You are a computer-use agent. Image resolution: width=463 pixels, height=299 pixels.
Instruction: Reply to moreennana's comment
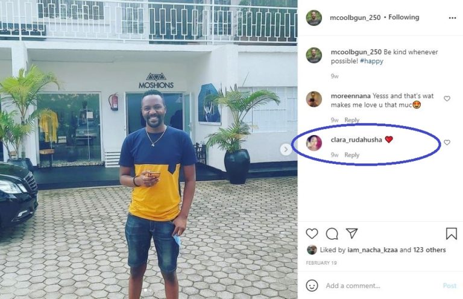click(x=351, y=120)
